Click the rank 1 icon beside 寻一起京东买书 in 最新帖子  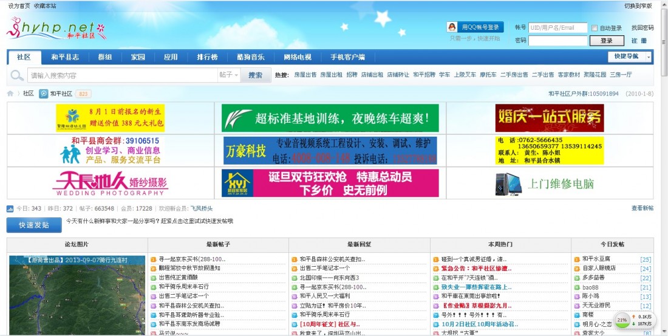(x=154, y=259)
